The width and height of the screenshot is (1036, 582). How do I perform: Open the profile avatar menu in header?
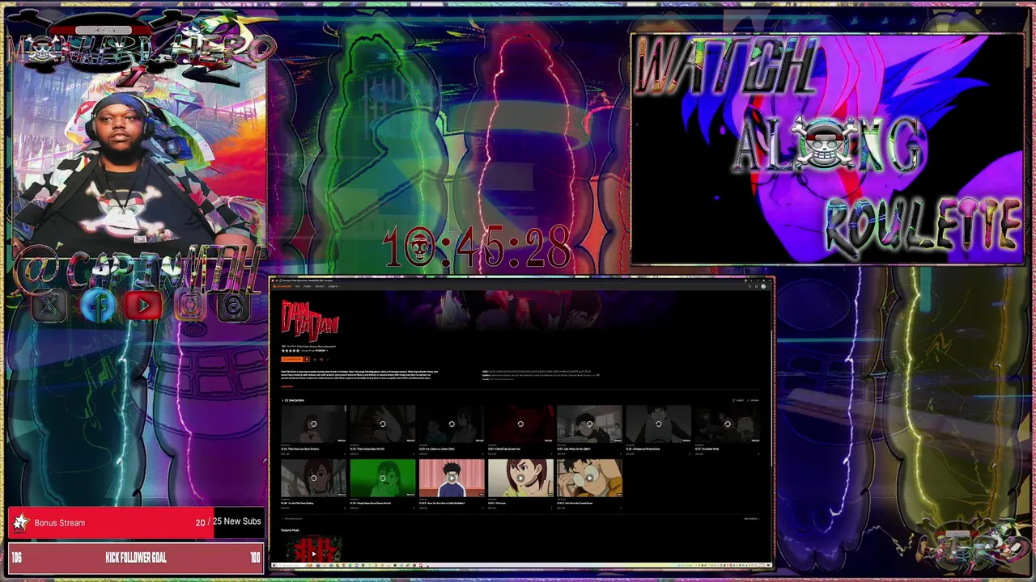coord(763,286)
